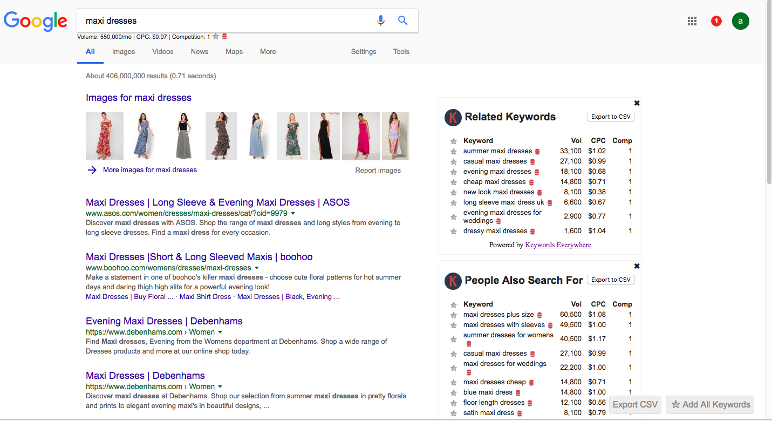Click database icon next to cheap maxi dresses
Screen dimensions: 772x421
click(x=531, y=182)
